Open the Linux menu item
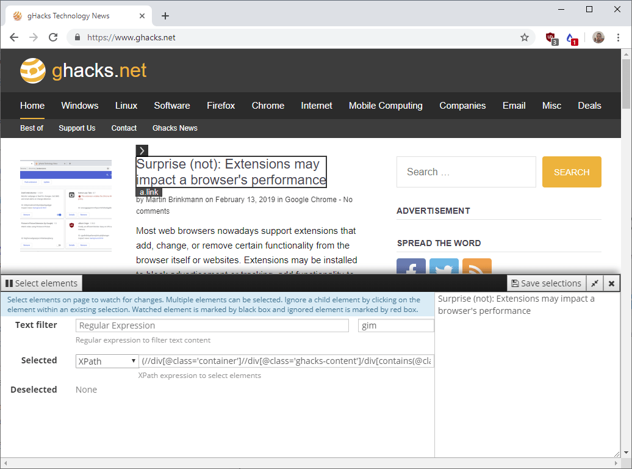This screenshot has width=632, height=469. pos(126,106)
